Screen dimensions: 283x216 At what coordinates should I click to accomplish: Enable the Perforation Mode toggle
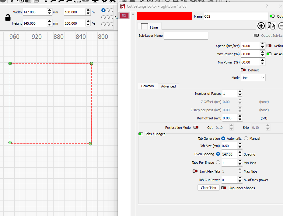click(x=196, y=128)
